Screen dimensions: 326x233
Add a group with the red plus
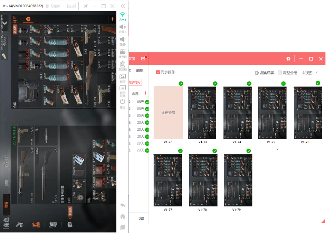(x=145, y=93)
